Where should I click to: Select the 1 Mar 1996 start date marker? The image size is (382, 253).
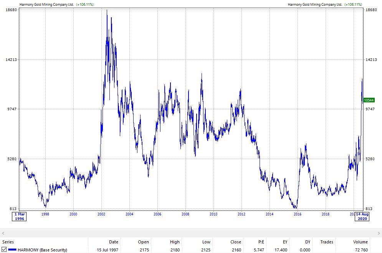pyautogui.click(x=19, y=217)
